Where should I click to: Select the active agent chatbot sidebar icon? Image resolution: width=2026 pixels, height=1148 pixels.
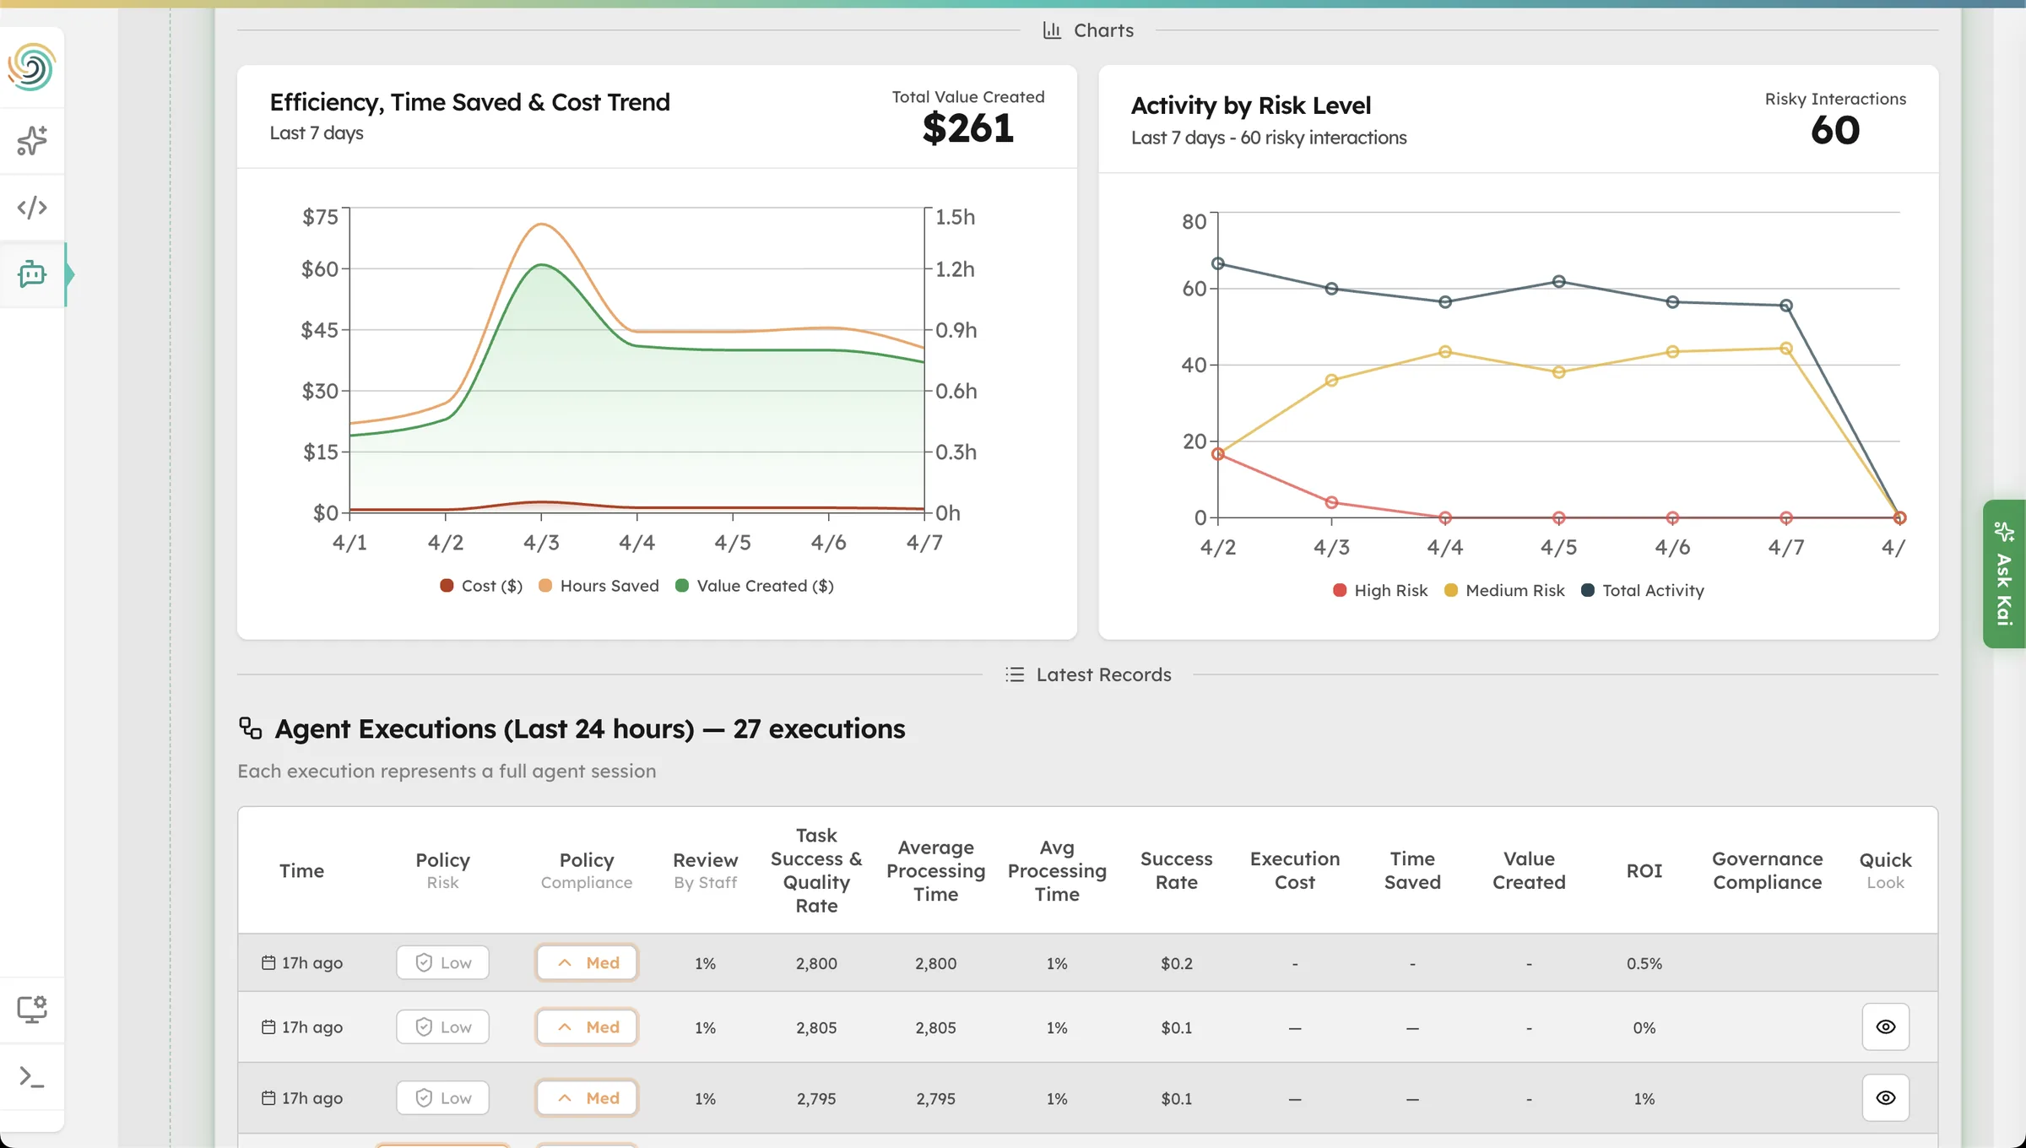click(x=32, y=274)
